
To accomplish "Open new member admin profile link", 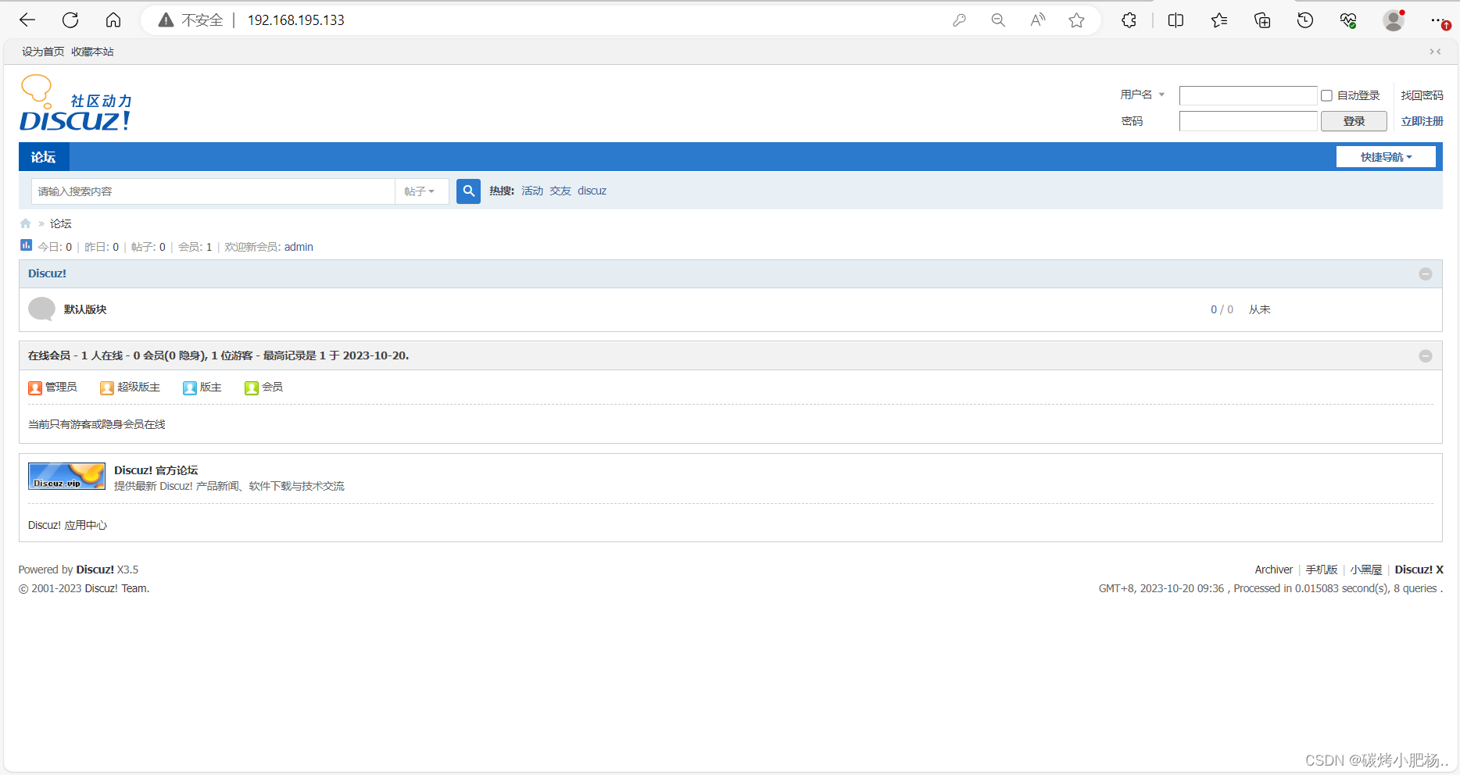I will click(x=299, y=247).
